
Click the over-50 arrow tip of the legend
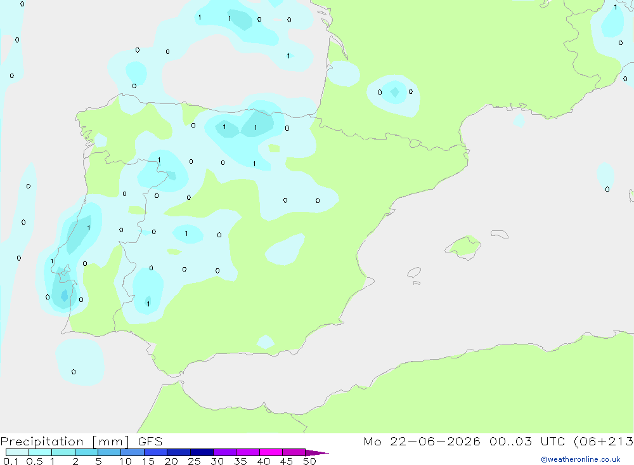click(317, 453)
